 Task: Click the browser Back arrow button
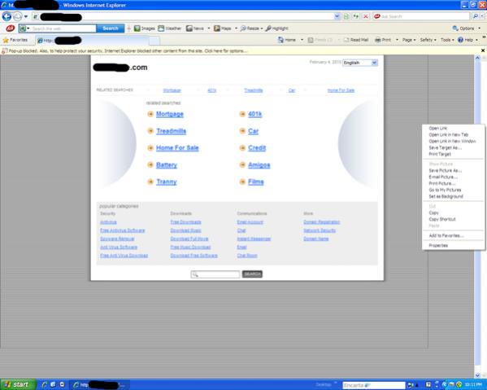[7, 16]
